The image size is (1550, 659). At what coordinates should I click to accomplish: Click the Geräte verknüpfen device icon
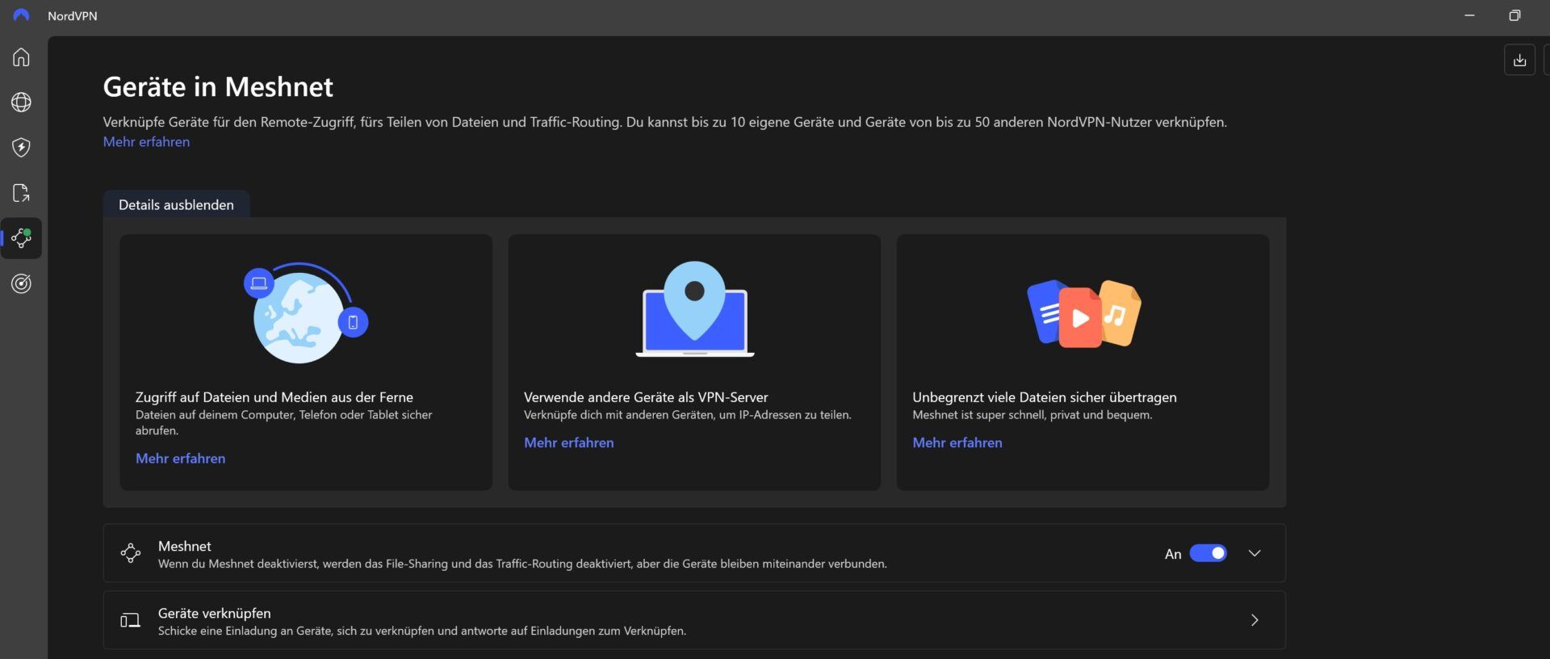tap(130, 620)
